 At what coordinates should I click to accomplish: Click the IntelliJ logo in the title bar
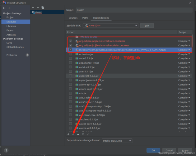[x=4, y=2]
